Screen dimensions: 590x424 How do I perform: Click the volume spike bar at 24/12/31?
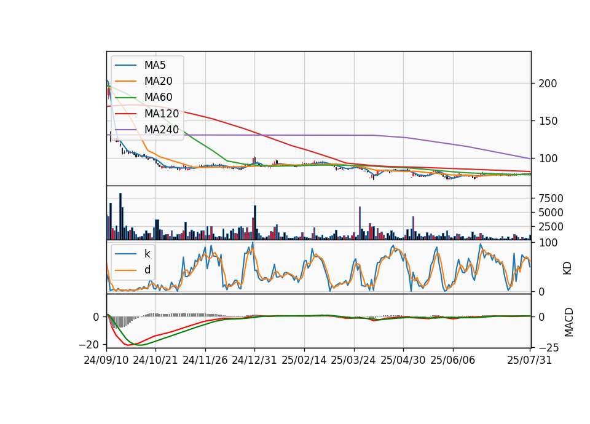[x=255, y=222]
